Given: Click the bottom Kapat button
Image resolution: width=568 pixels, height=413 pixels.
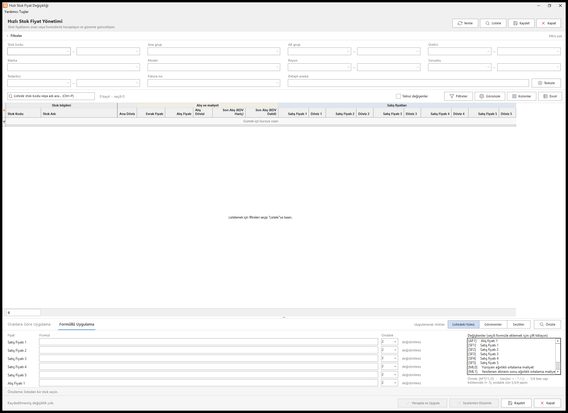Looking at the screenshot, I should pos(547,403).
